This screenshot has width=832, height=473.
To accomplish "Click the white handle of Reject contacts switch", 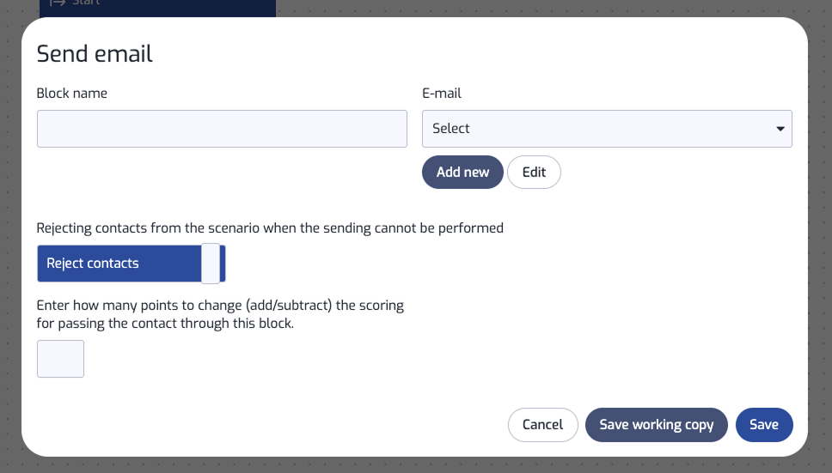I will click(211, 264).
